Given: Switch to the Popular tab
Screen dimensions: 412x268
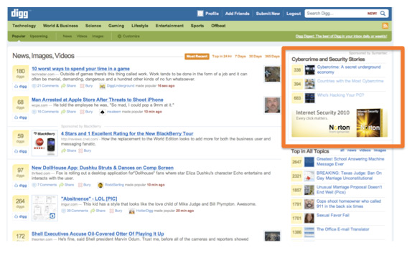Looking at the screenshot, I should click(19, 37).
